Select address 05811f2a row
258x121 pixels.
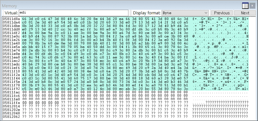(x=11, y=75)
